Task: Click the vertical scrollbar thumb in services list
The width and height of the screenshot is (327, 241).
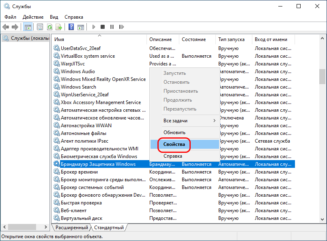Action: pyautogui.click(x=322, y=77)
